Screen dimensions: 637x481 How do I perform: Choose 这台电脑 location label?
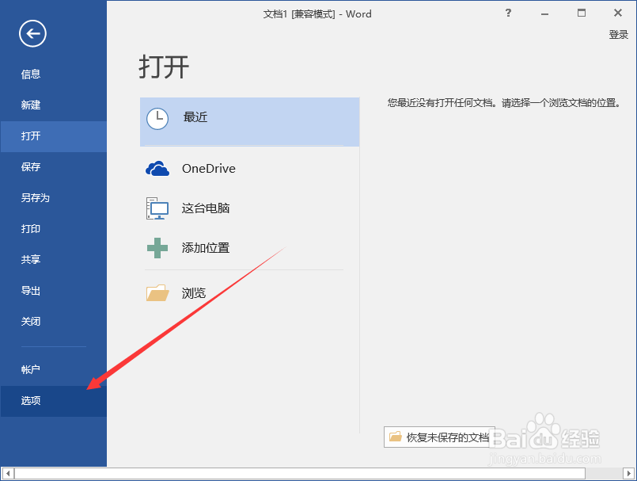pos(206,208)
